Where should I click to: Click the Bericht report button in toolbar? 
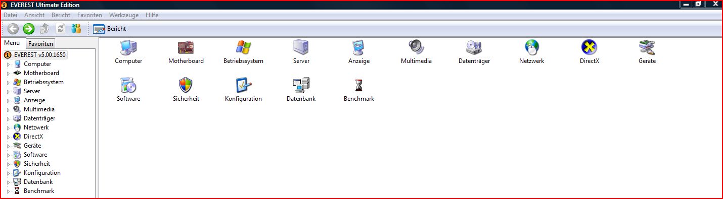109,29
